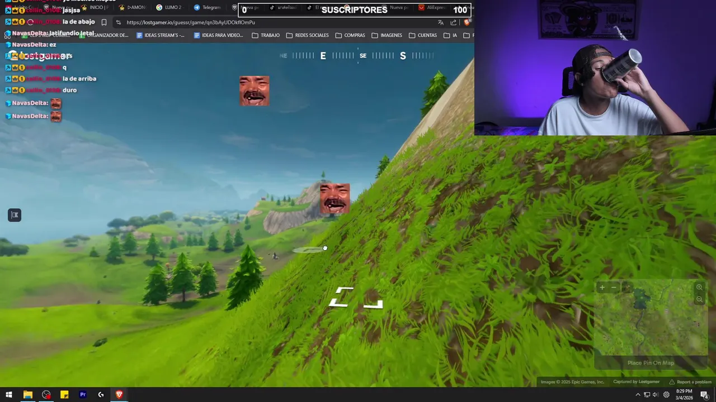Return to start flag icon at left edge
Image resolution: width=716 pixels, height=402 pixels.
(15, 215)
